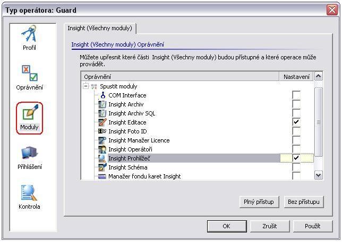Image resolution: width=342 pixels, height=242 pixels.
Task: Select the Insight Manažer Licence tree item
Action: (x=139, y=140)
